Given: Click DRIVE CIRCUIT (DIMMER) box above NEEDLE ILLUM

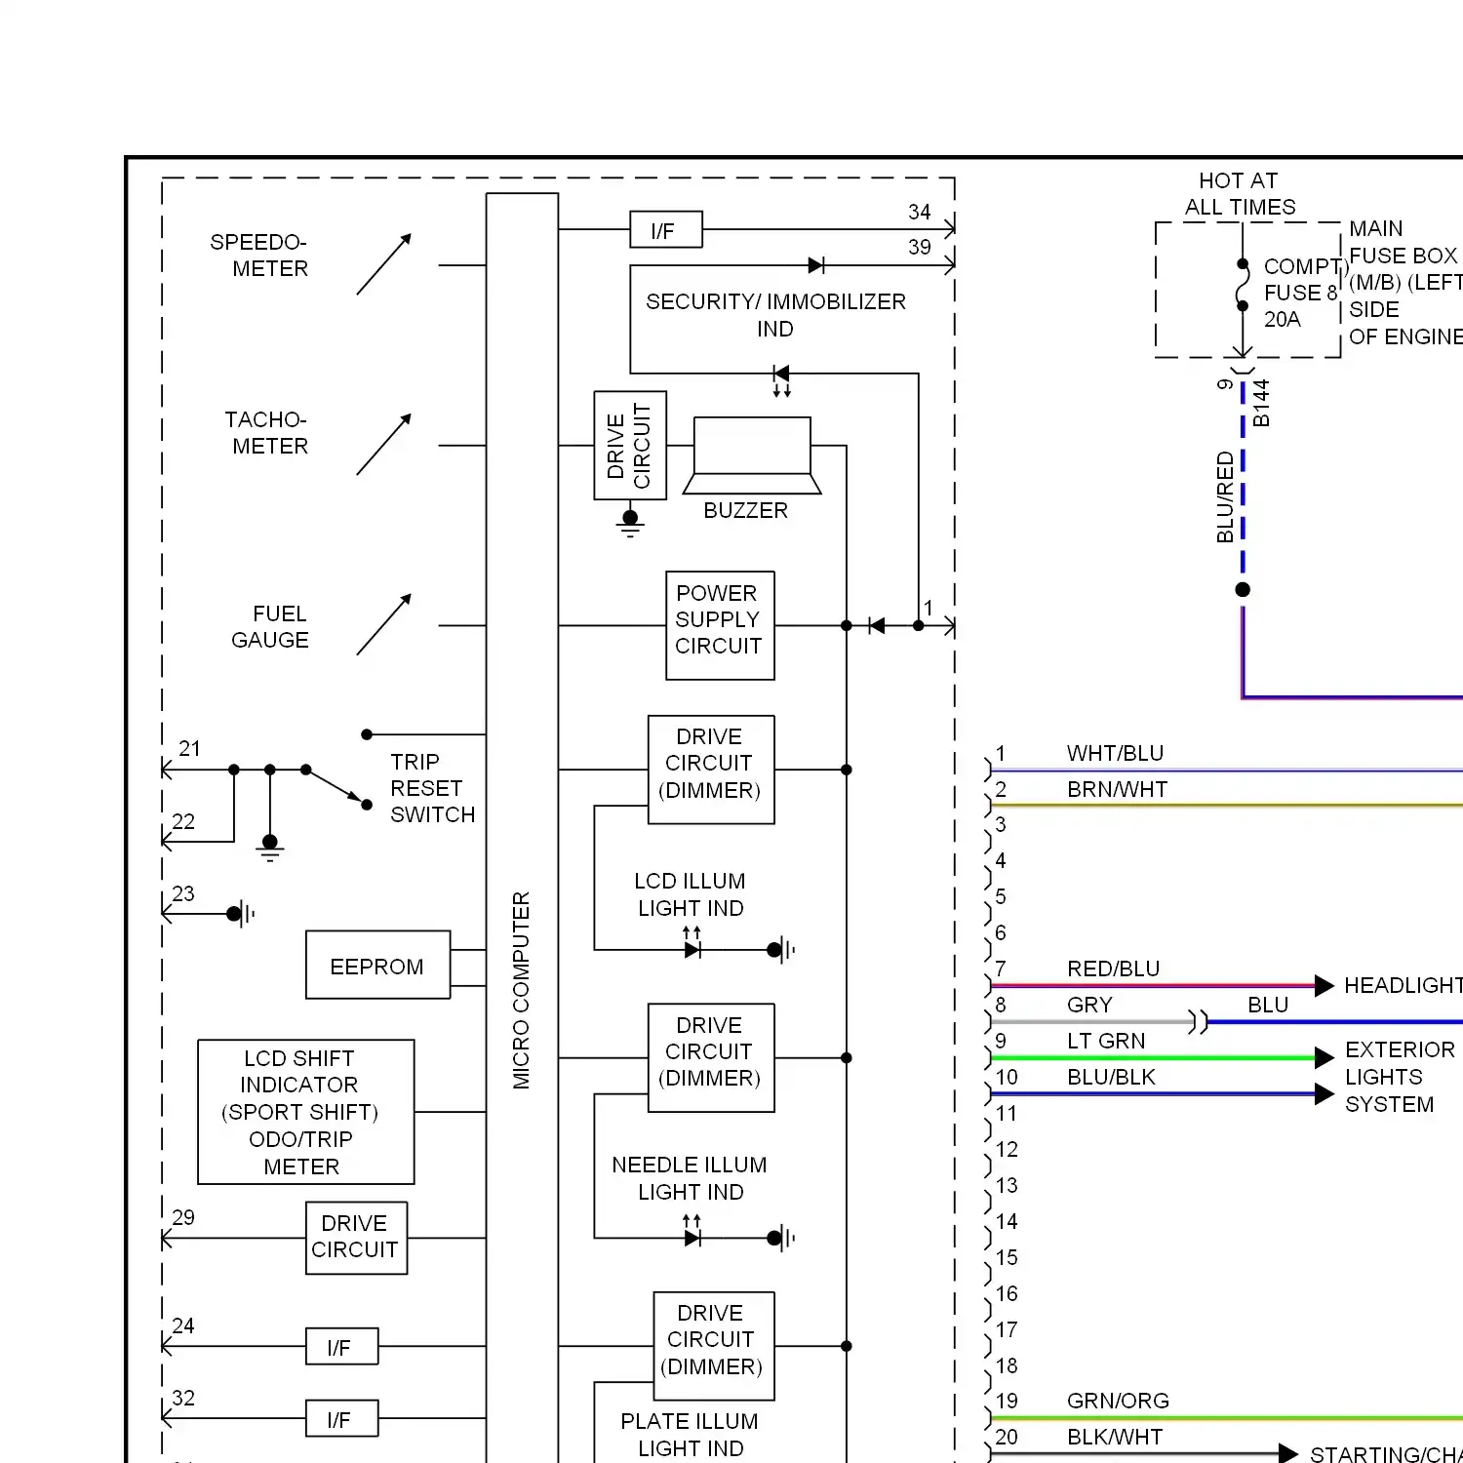Looking at the screenshot, I should tap(711, 1057).
